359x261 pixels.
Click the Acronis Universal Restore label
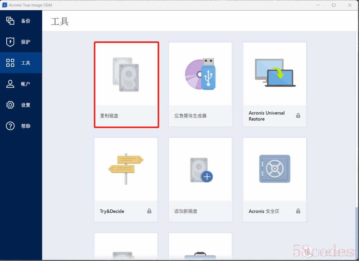tap(267, 116)
